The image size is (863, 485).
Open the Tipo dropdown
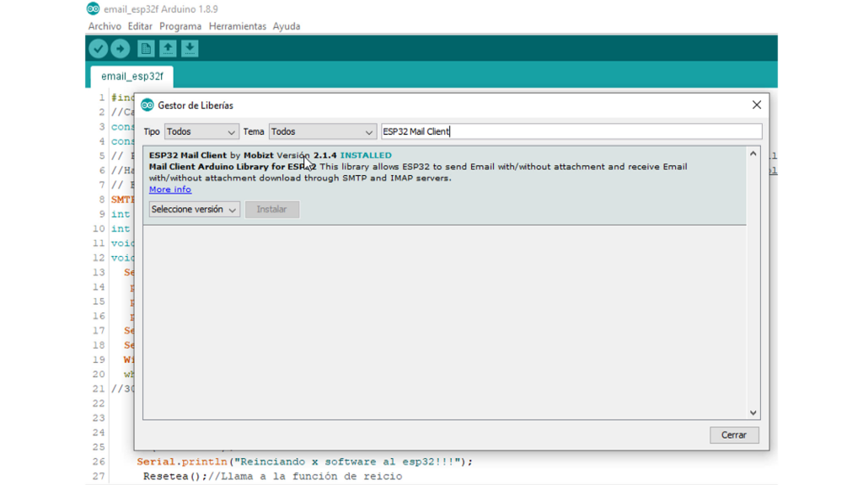[x=201, y=132]
